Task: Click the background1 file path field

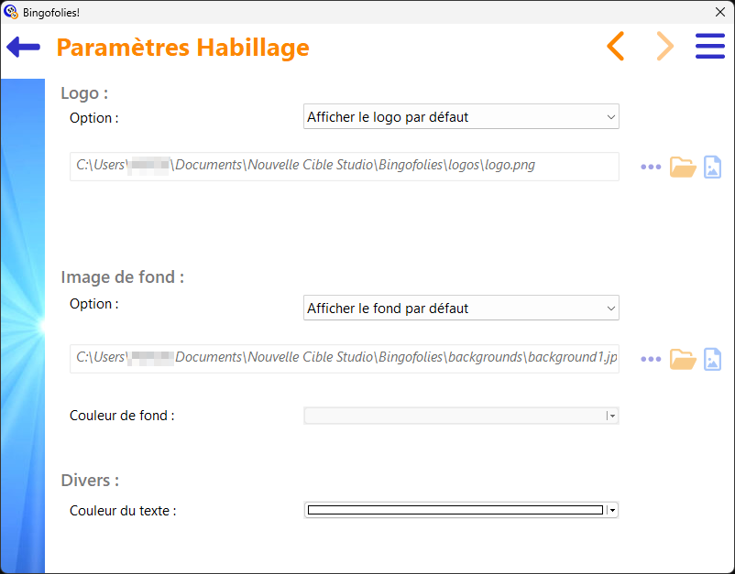Action: tap(344, 359)
